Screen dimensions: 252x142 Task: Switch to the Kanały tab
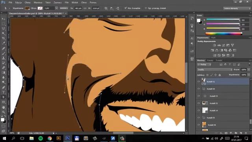pyautogui.click(x=210, y=60)
